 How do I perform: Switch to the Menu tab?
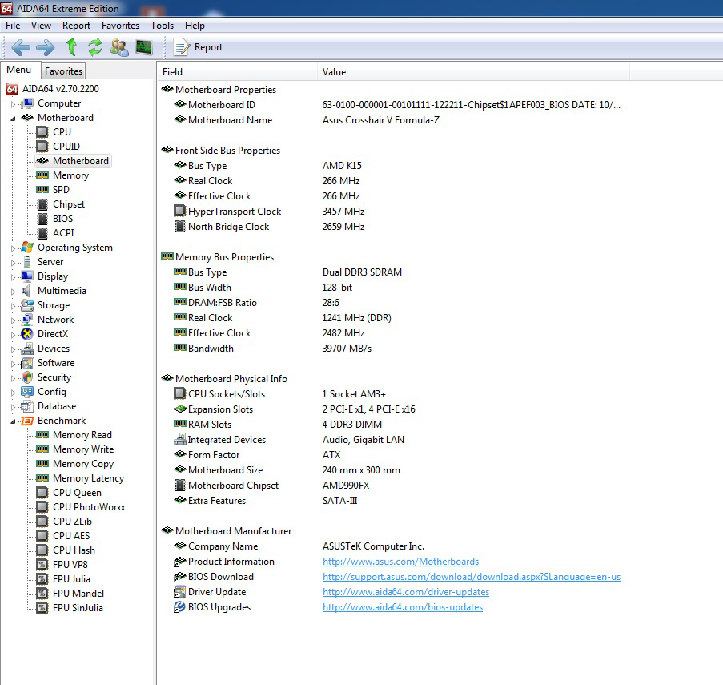pos(19,70)
